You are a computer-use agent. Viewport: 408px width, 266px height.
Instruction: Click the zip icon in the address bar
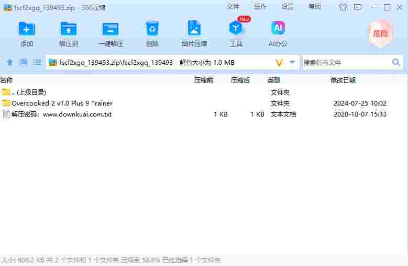coord(52,63)
